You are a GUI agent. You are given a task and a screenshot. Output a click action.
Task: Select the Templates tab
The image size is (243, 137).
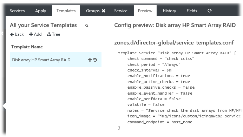tap(66, 11)
